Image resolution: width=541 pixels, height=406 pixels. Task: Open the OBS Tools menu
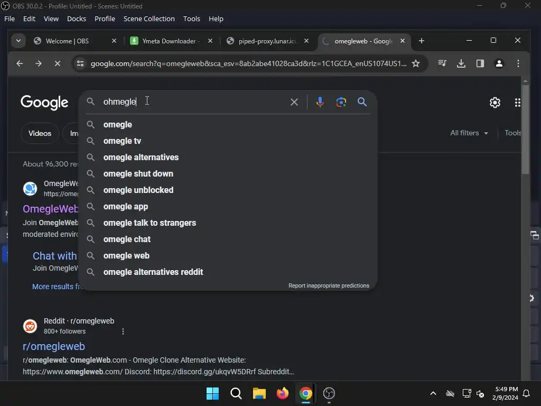point(191,19)
